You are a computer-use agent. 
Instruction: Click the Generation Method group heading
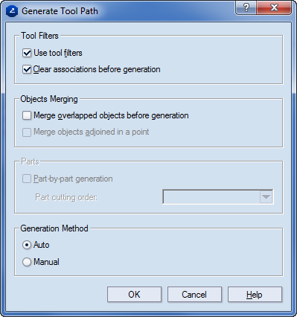(54, 228)
